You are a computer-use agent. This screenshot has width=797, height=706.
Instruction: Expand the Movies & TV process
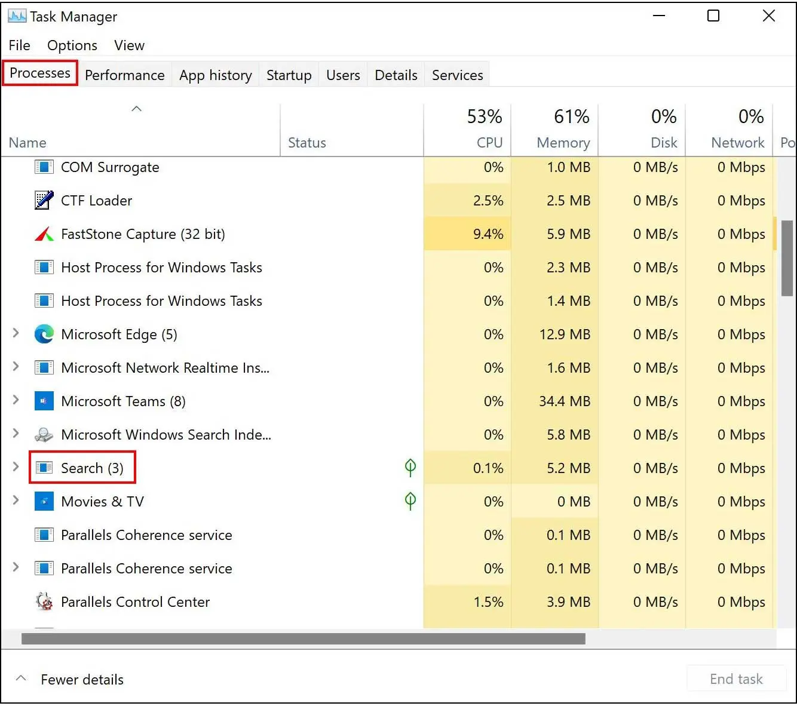16,501
